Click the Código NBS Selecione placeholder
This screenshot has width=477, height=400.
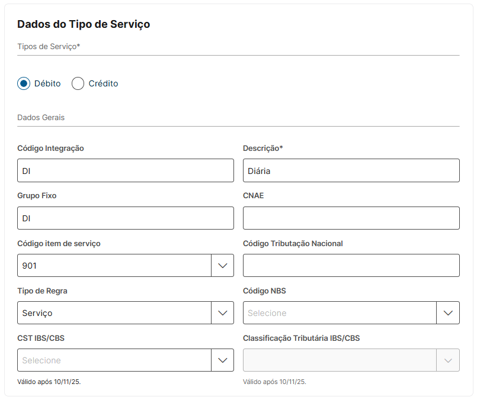267,313
